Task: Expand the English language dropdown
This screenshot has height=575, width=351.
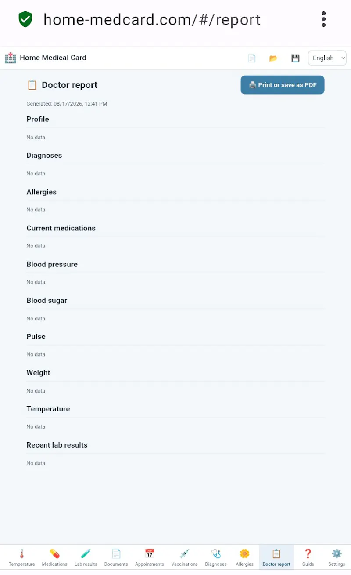Action: 327,58
